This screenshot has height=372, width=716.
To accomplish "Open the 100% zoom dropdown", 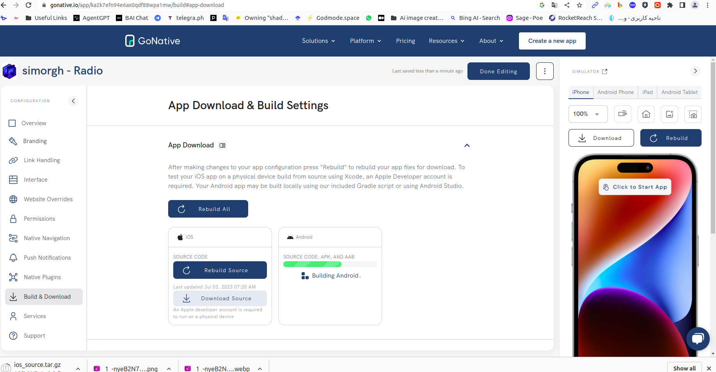I will click(588, 114).
